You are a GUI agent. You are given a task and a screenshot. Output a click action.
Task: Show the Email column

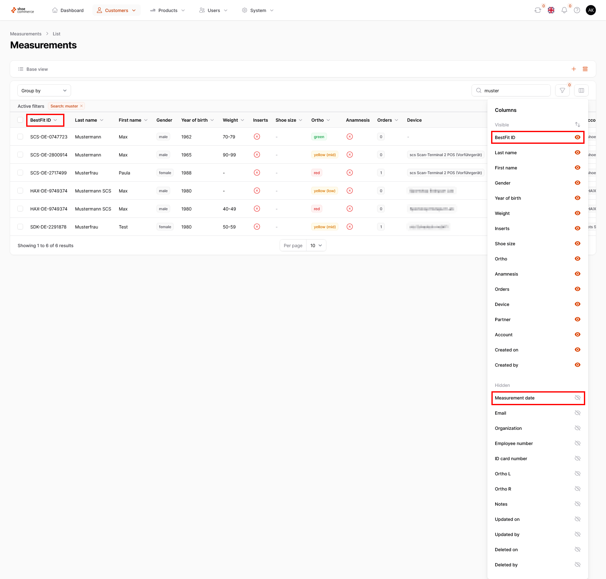578,413
